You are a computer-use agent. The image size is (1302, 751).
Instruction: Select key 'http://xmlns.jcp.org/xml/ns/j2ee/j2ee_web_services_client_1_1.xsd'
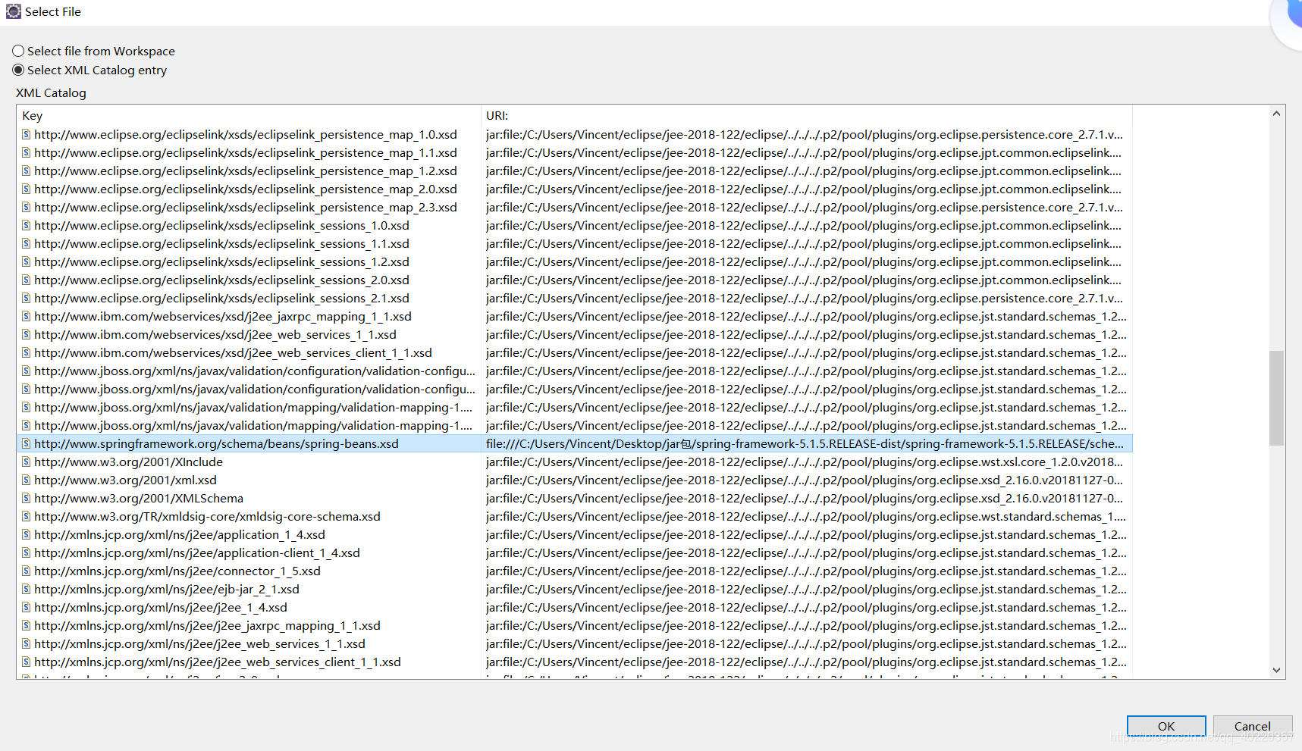pyautogui.click(x=218, y=662)
